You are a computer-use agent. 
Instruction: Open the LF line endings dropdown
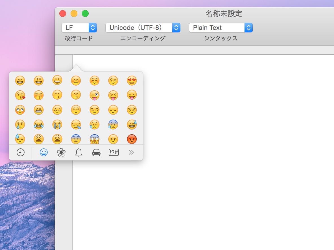[79, 28]
